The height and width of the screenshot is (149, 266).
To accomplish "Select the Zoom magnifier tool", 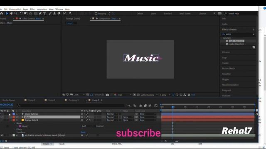I will tap(16, 13).
